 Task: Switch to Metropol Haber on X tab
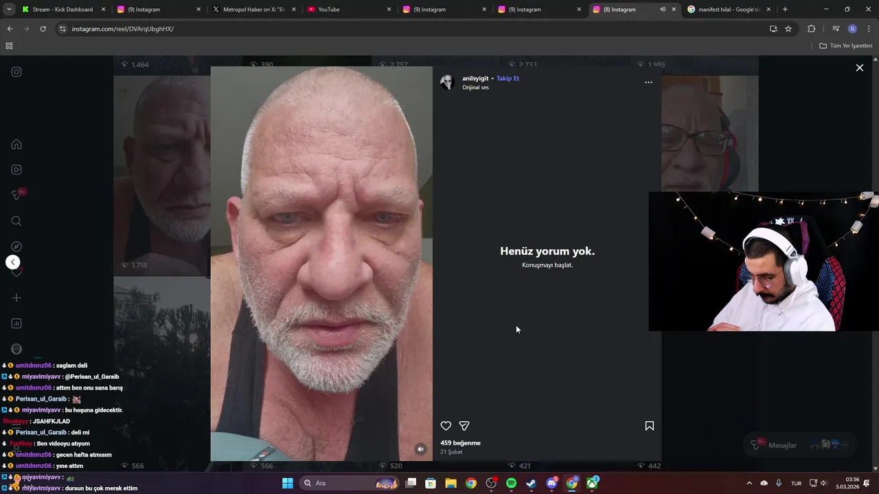253,10
